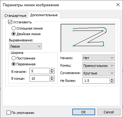Choose Постоянная width option

[x=13, y=58]
